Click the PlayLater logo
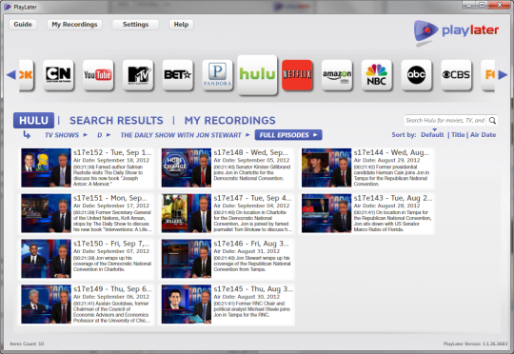 pyautogui.click(x=456, y=32)
